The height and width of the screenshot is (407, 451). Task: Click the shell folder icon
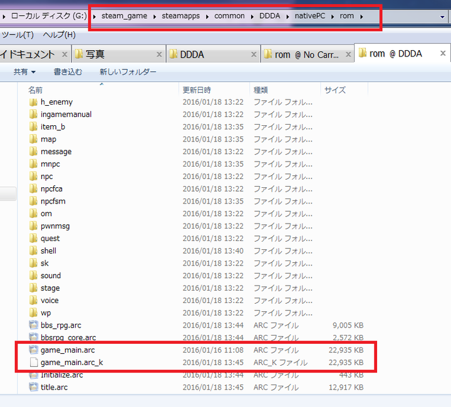pos(33,250)
